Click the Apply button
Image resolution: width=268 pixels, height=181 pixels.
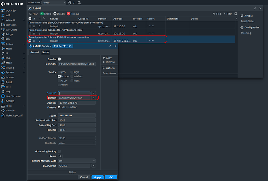coord(97,177)
